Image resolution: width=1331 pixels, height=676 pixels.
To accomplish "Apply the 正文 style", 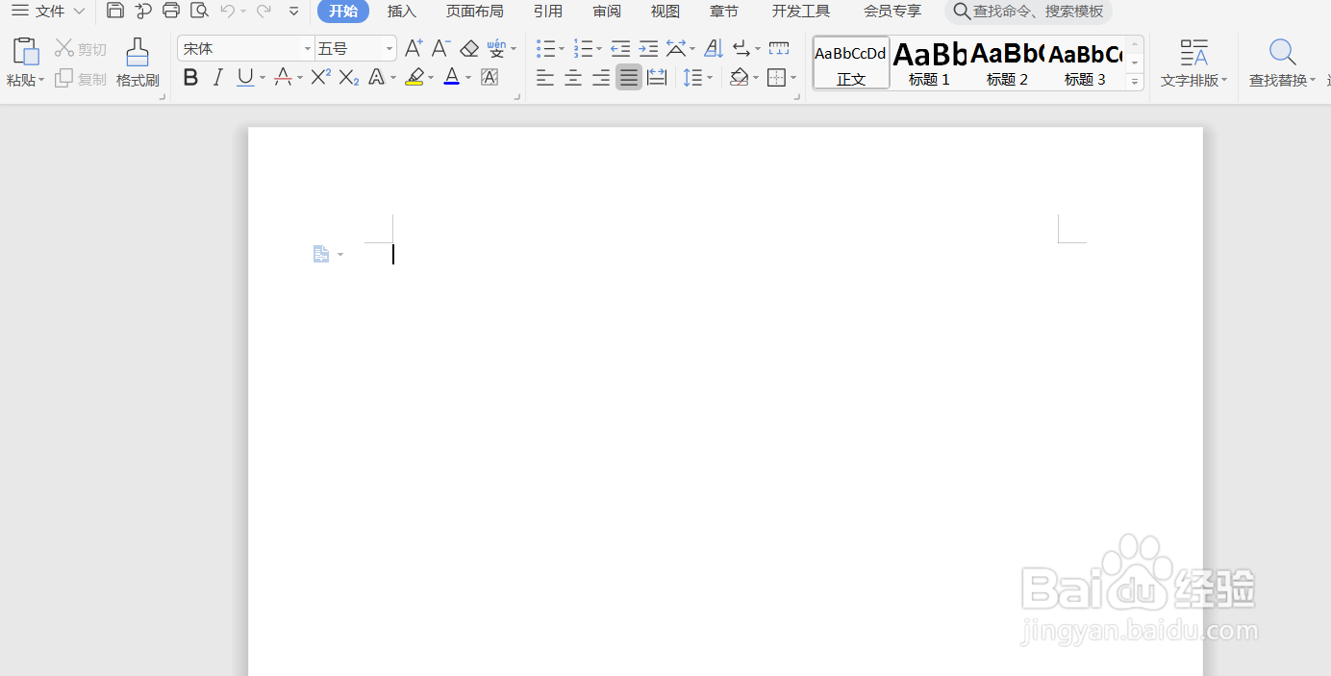I will tap(851, 63).
